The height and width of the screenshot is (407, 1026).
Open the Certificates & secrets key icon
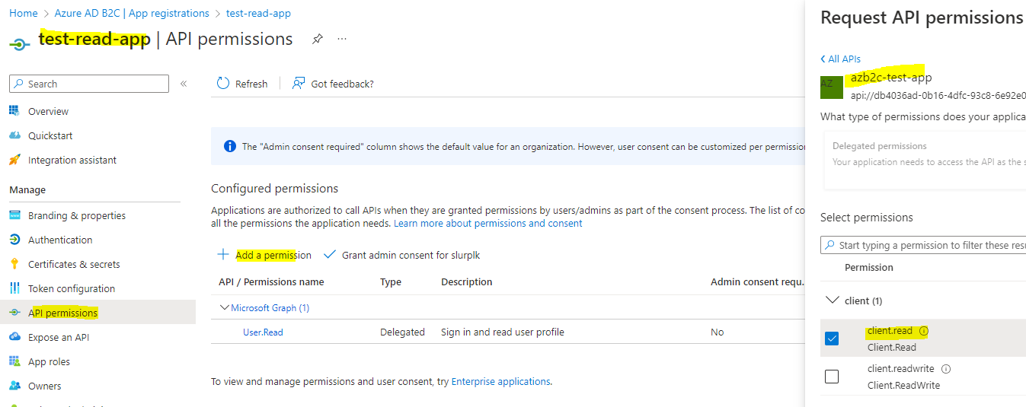(x=14, y=264)
